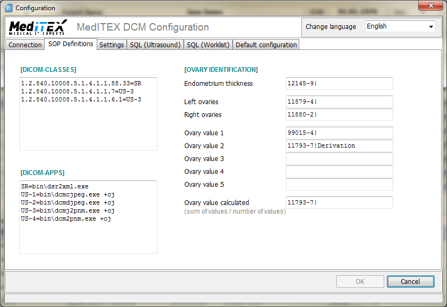Image resolution: width=447 pixels, height=307 pixels.
Task: Close the Configuration window
Action: click(x=431, y=5)
